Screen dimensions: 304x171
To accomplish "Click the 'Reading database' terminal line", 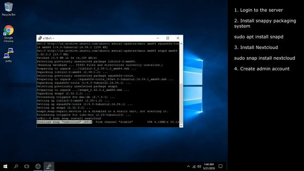I will pos(100,65).
